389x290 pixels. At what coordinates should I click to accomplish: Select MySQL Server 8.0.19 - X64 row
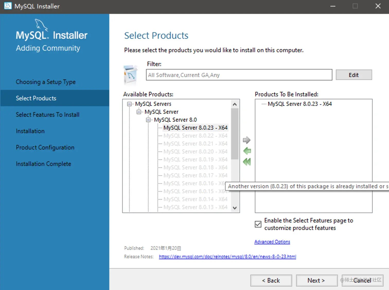click(195, 160)
